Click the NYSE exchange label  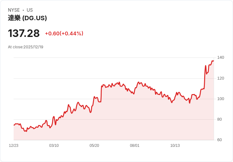tap(14, 10)
